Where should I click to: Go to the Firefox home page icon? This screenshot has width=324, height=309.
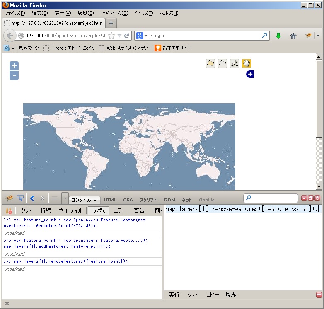click(293, 36)
